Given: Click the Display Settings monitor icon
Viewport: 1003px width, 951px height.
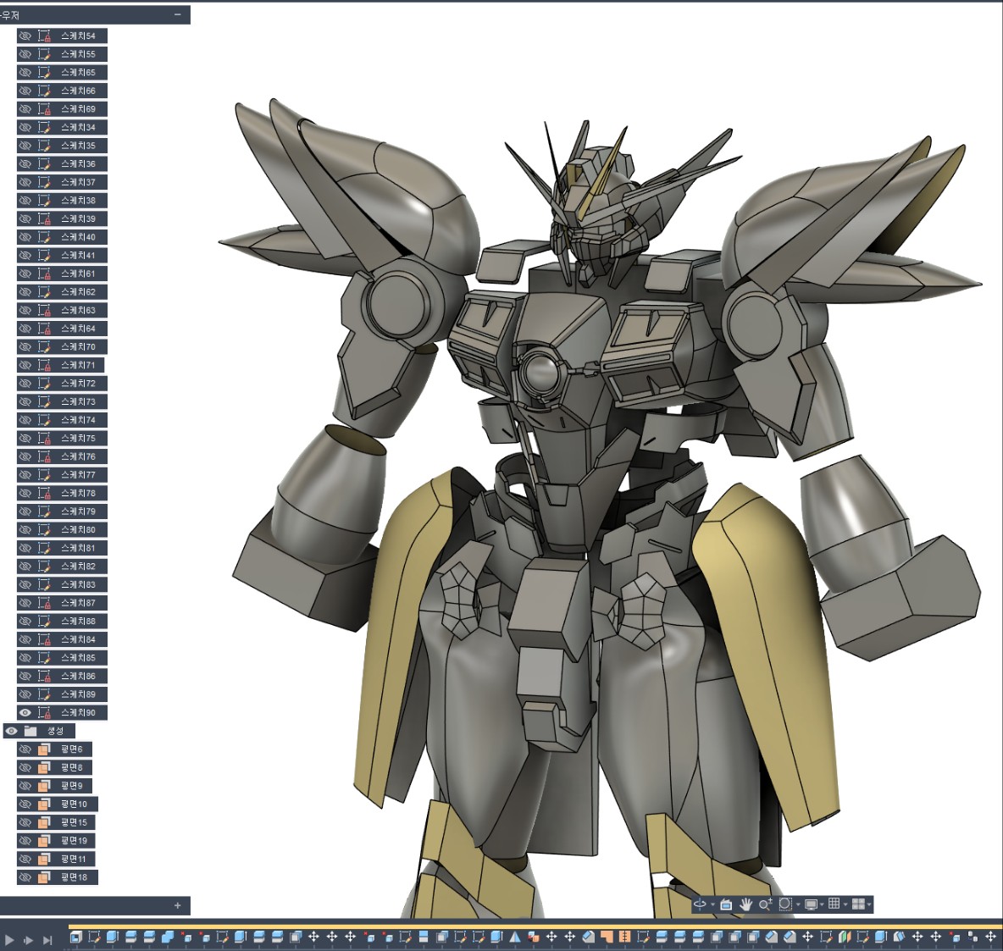Looking at the screenshot, I should [x=811, y=904].
